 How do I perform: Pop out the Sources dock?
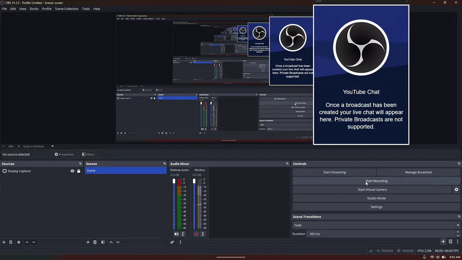coord(80,163)
